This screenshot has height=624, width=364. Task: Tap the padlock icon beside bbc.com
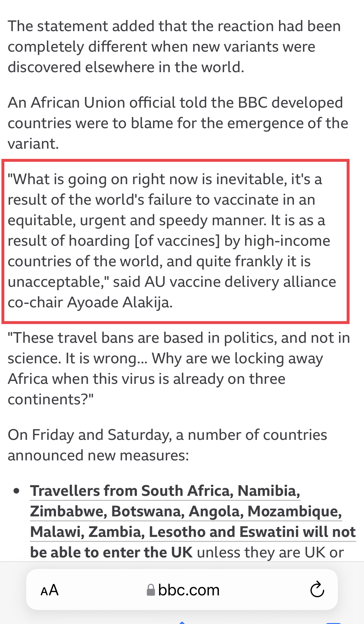click(x=151, y=590)
